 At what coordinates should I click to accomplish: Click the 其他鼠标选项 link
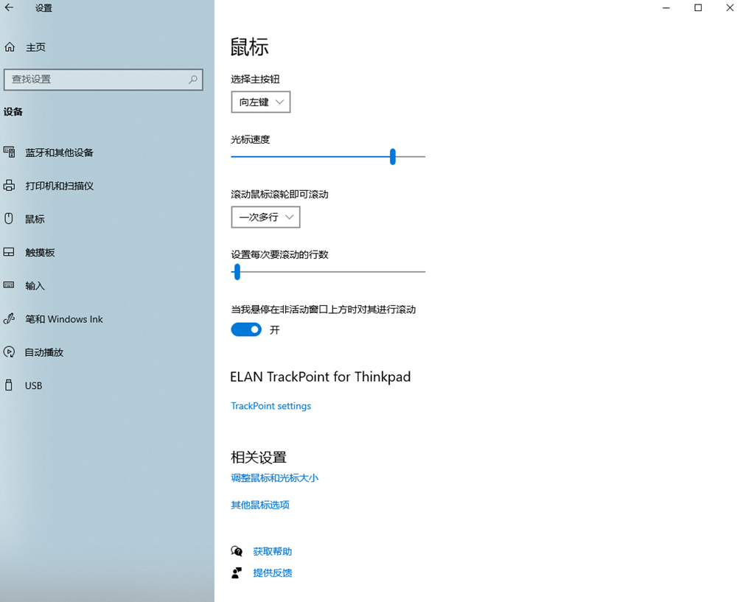260,505
